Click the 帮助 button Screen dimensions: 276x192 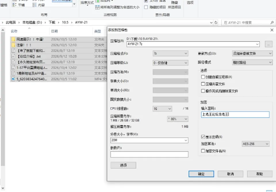pyautogui.click(x=260, y=174)
